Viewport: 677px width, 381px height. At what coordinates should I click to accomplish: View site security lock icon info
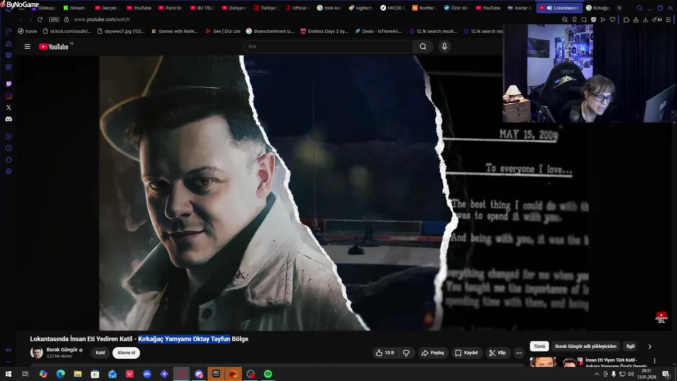point(66,20)
